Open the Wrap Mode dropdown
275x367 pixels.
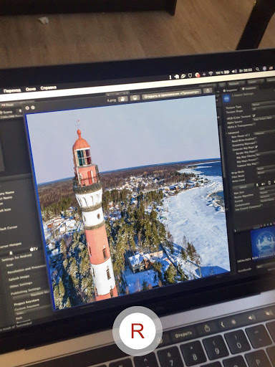(266, 168)
